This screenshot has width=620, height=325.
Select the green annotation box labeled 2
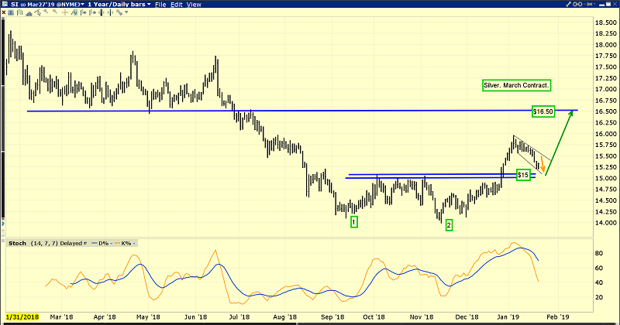tap(449, 225)
